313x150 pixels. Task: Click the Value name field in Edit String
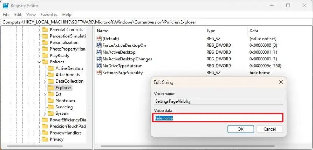pos(218,101)
